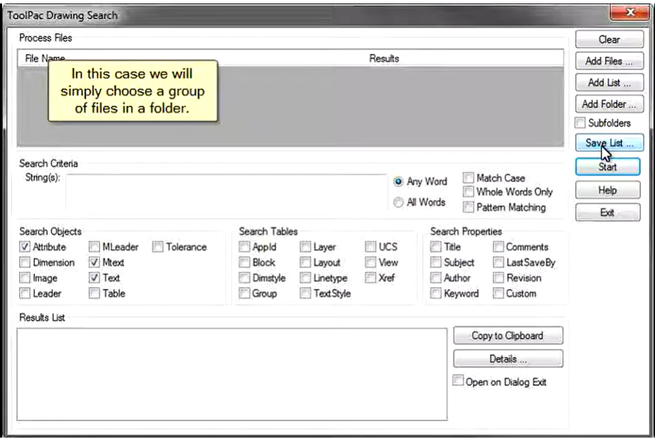The width and height of the screenshot is (655, 439).
Task: Click the Results column header
Action: (384, 58)
